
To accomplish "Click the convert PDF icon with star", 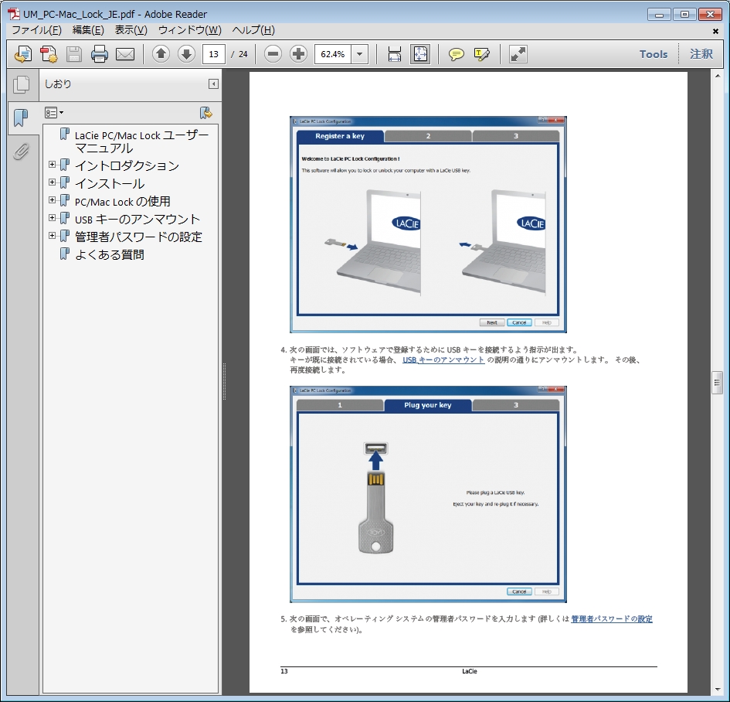I will coord(49,54).
